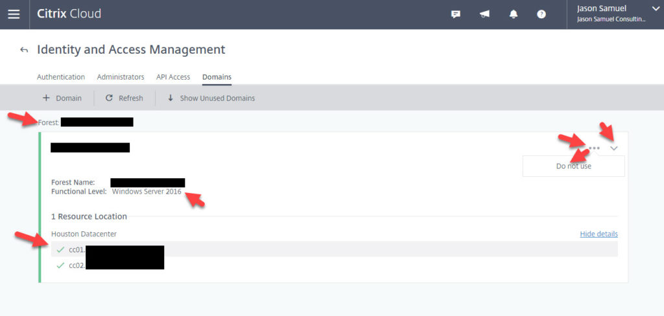
Task: Click the back arrow beside page title
Action: tap(24, 50)
